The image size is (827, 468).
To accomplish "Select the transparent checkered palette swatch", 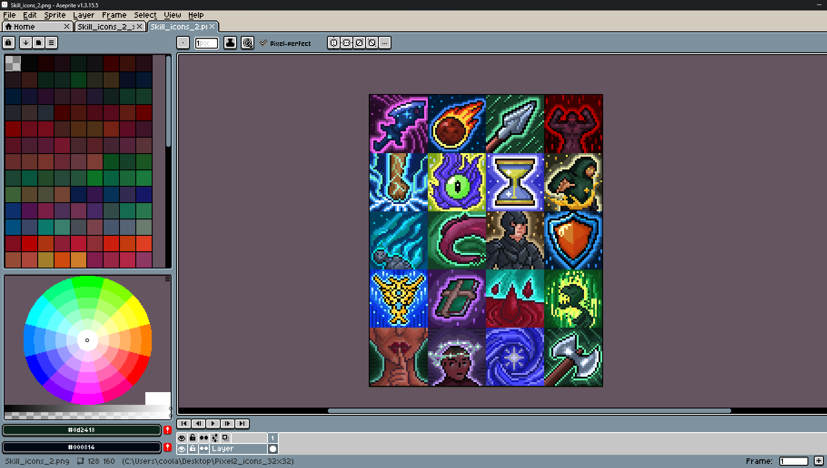I will [13, 63].
